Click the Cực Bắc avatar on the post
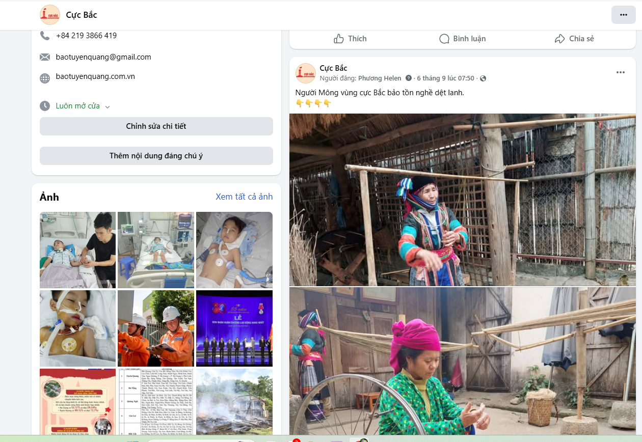642x442 pixels. click(306, 73)
